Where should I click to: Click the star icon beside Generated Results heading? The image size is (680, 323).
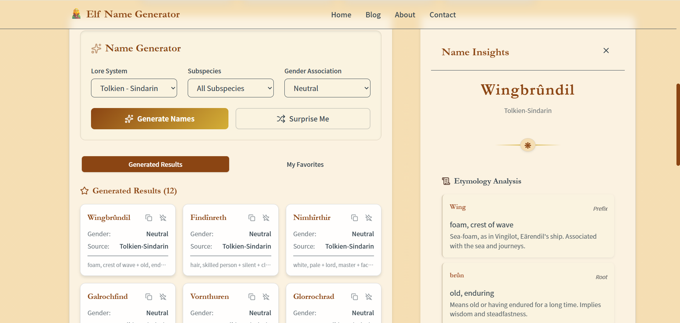tap(84, 191)
